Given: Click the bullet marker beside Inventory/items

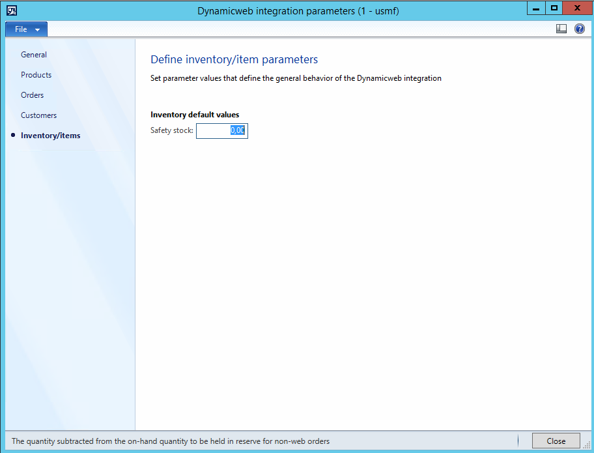Looking at the screenshot, I should 13,135.
